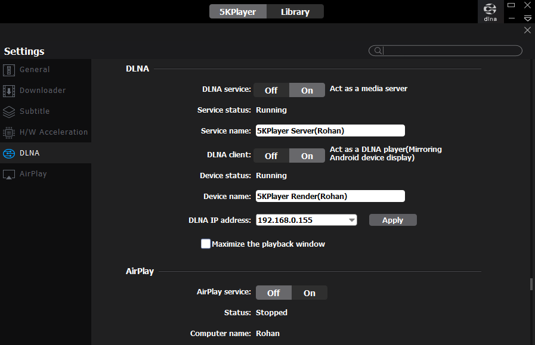Turn off the DLNA service
This screenshot has height=345, width=535.
[271, 90]
